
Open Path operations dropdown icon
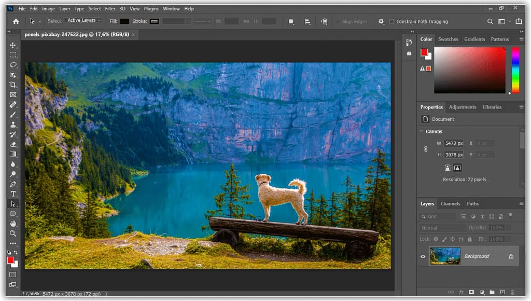click(291, 21)
